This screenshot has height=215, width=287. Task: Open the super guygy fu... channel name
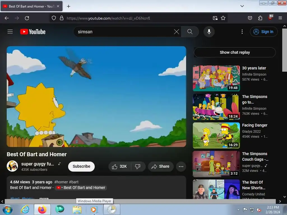point(38,164)
